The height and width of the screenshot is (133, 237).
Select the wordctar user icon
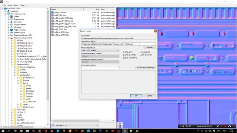pos(8,11)
